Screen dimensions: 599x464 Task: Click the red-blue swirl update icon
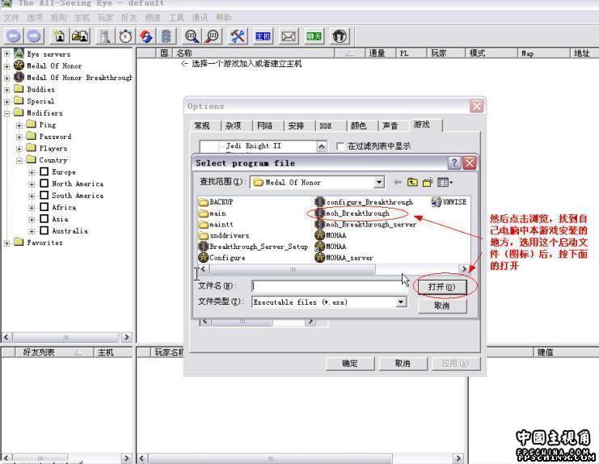pyautogui.click(x=146, y=36)
